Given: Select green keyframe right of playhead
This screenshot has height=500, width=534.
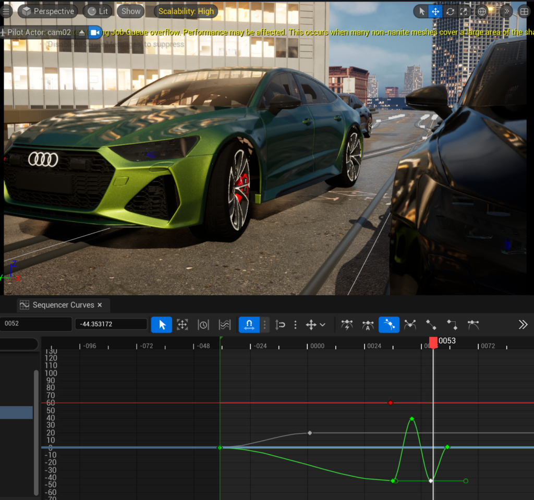Looking at the screenshot, I should [447, 447].
